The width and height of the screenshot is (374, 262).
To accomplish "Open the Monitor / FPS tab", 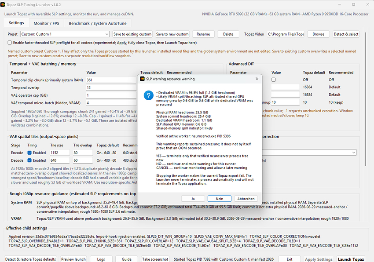I will 46,23.
